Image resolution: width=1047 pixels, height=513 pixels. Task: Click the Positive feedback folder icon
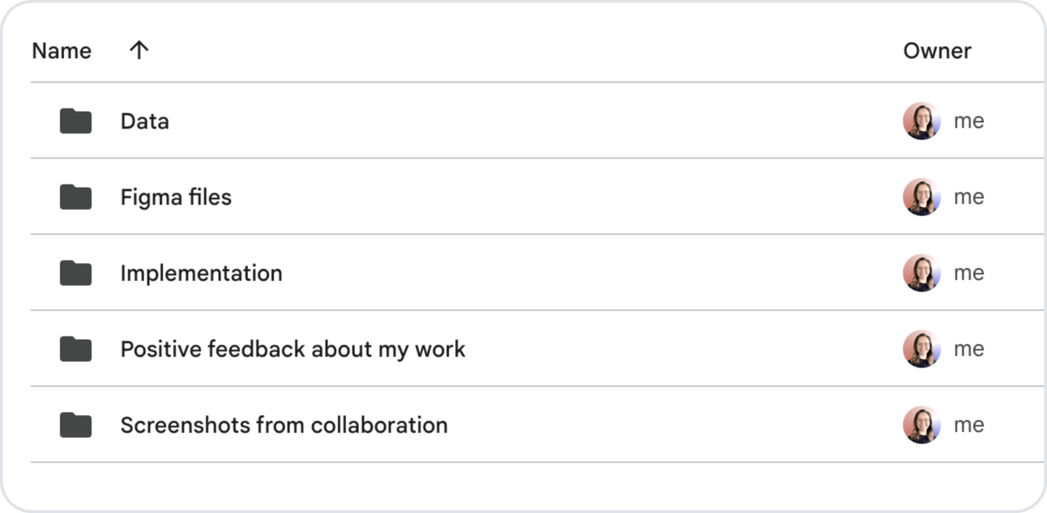[75, 350]
